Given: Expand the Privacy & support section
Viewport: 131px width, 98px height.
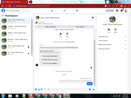Looking at the screenshot, I should pyautogui.click(x=112, y=49).
